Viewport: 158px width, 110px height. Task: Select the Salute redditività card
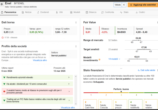tap(135, 104)
